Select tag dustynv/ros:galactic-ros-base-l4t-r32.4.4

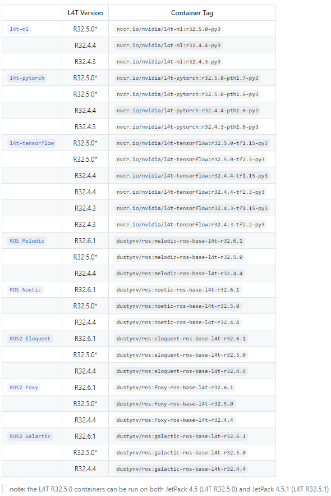(x=181, y=469)
